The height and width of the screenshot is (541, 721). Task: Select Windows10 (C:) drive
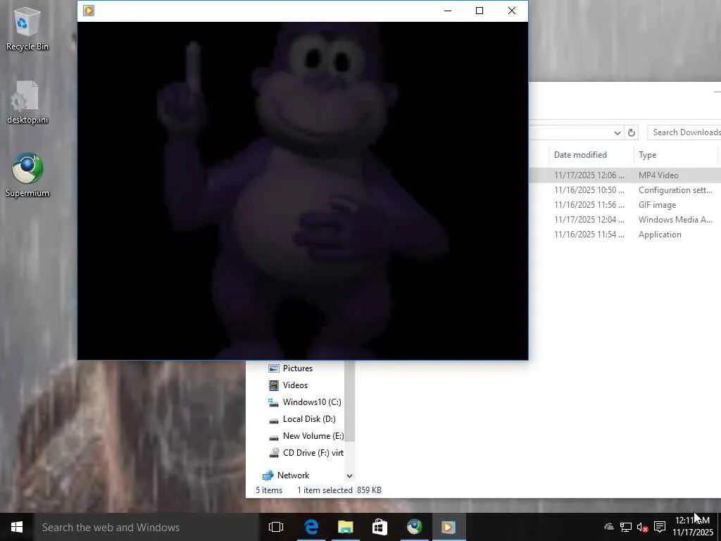click(x=311, y=402)
